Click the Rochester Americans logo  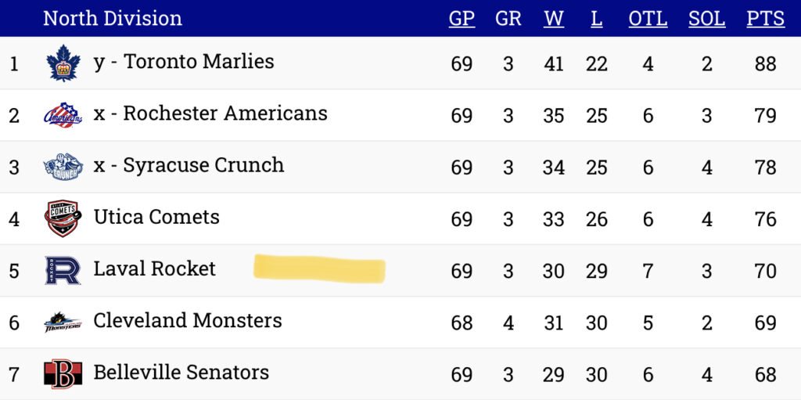[x=63, y=115]
